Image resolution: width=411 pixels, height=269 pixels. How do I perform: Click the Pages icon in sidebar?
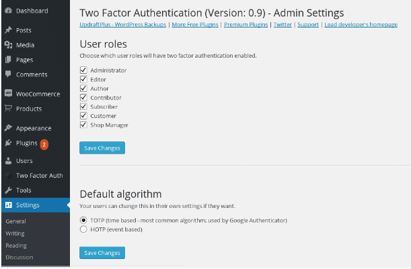click(8, 60)
